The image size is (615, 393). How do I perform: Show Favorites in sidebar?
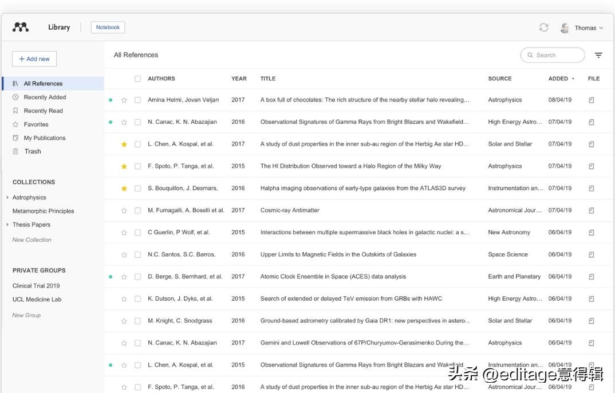(36, 124)
